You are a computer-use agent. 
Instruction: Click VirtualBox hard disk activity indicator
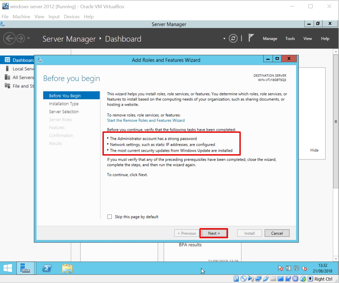coord(236,279)
